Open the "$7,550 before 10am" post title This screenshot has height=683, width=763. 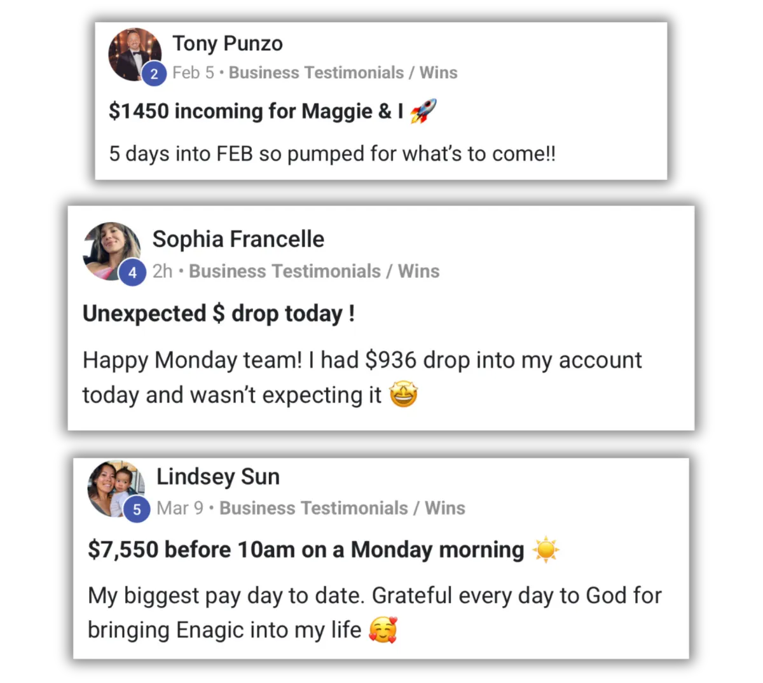click(x=306, y=549)
